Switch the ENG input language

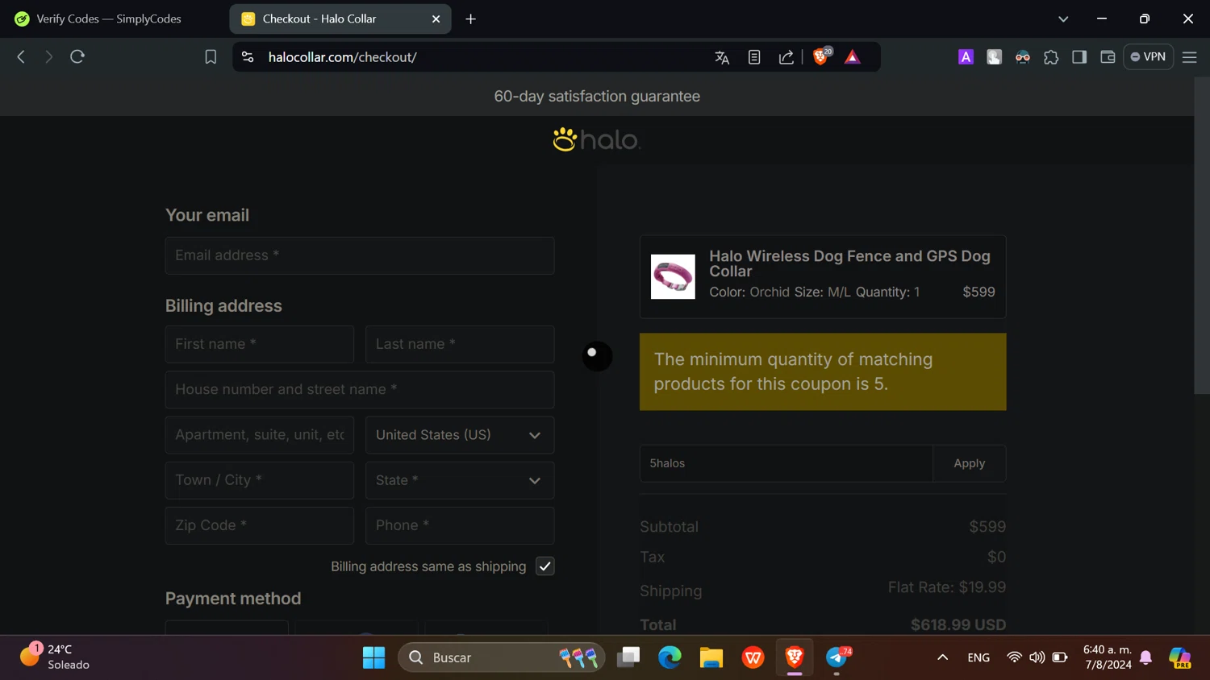click(978, 657)
